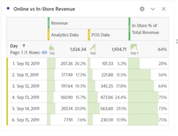Open the panel settings gear icon
178x136 pixels.
pos(142,9)
